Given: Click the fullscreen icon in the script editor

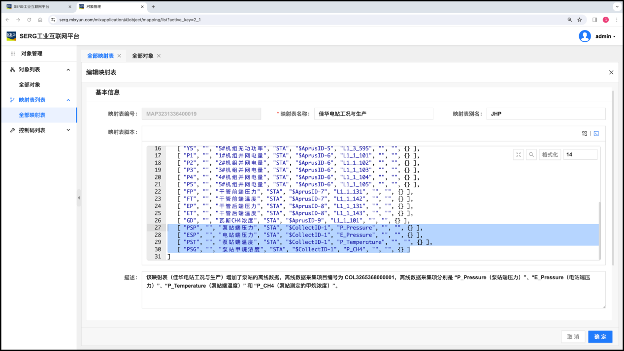Looking at the screenshot, I should (x=518, y=154).
